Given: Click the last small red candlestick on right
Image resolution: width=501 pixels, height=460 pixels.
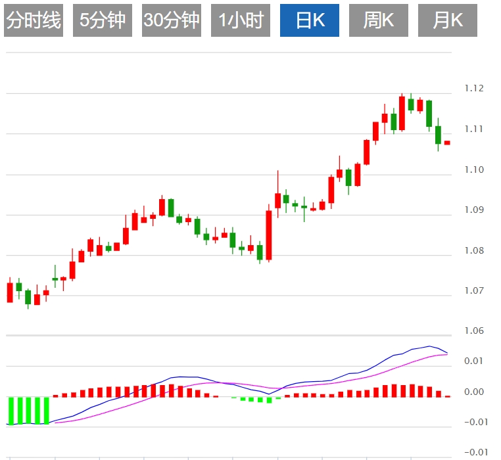Looking at the screenshot, I should click(x=447, y=143).
